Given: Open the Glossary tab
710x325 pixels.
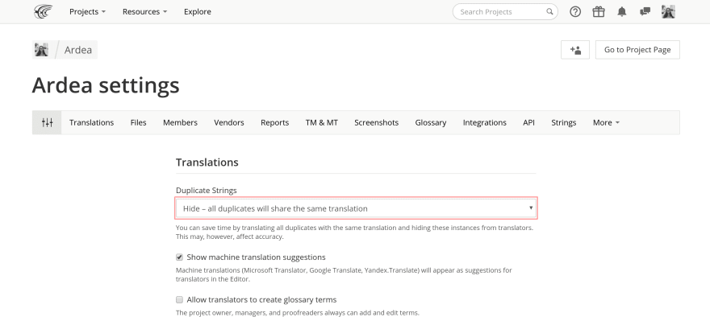Looking at the screenshot, I should [x=431, y=122].
